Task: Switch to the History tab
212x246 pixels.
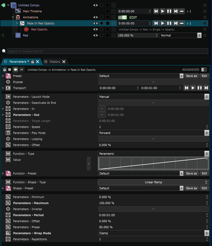Action: click(x=55, y=62)
